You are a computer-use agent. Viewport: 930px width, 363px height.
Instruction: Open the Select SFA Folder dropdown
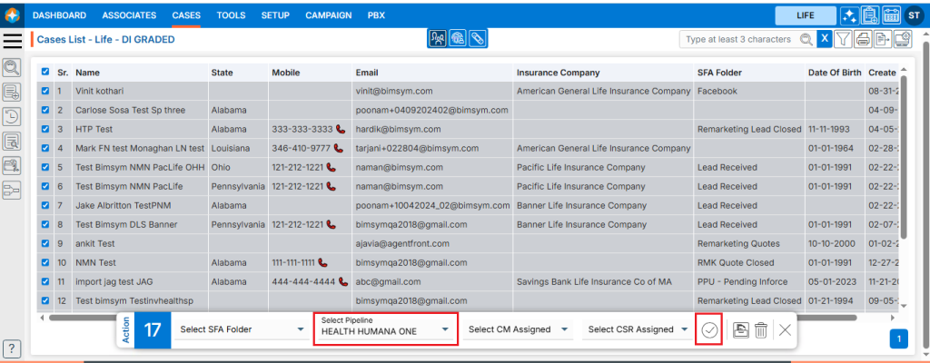click(x=239, y=329)
